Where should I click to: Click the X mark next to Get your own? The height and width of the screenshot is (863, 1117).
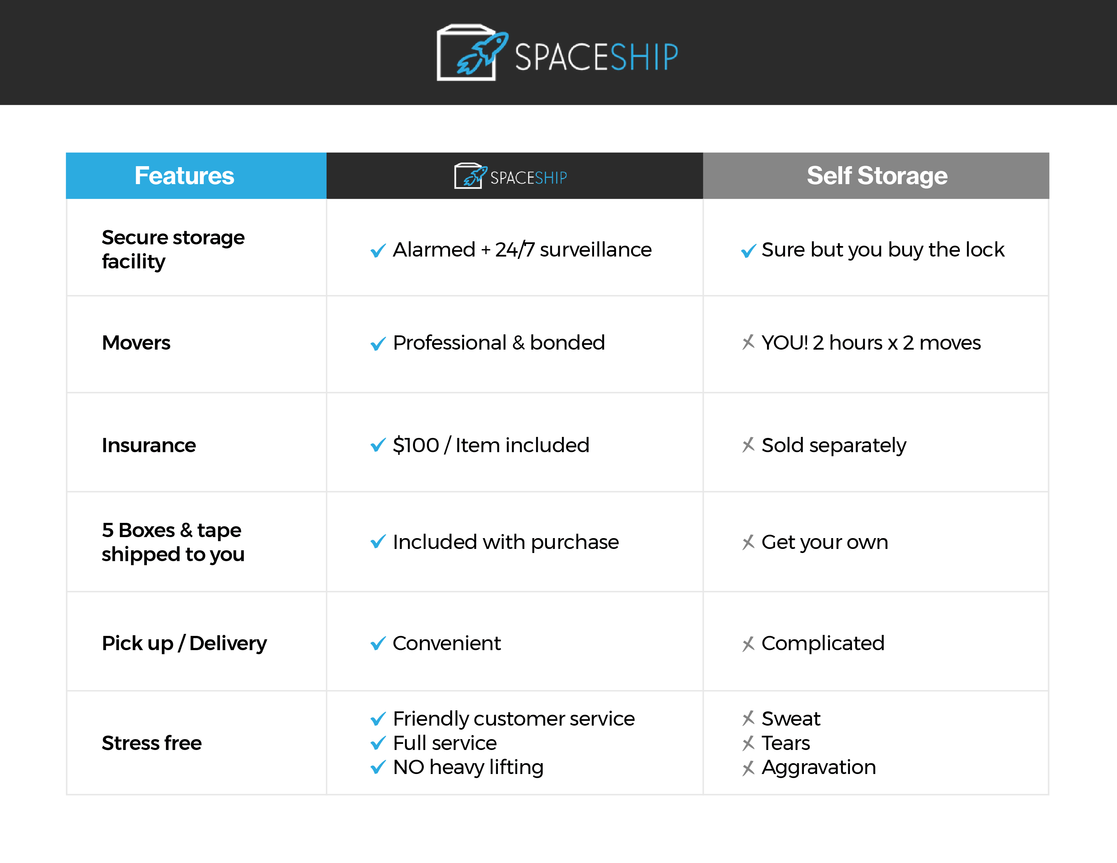748,542
